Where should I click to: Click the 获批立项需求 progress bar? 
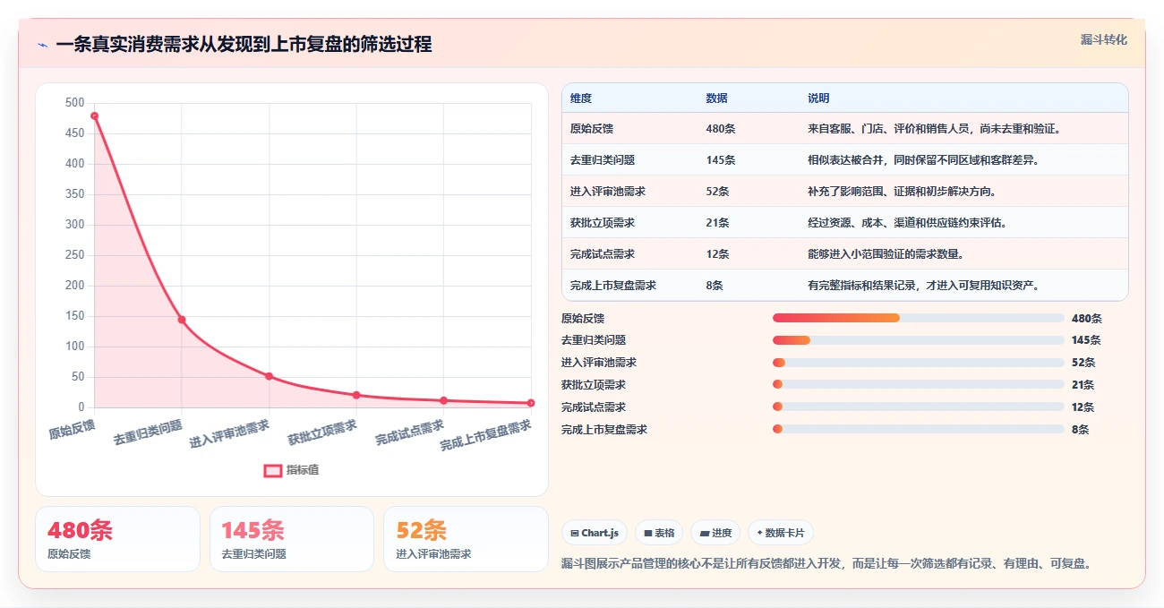pyautogui.click(x=918, y=385)
